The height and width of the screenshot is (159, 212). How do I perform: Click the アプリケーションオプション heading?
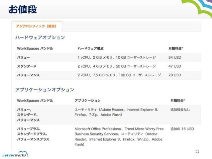pos(45,90)
